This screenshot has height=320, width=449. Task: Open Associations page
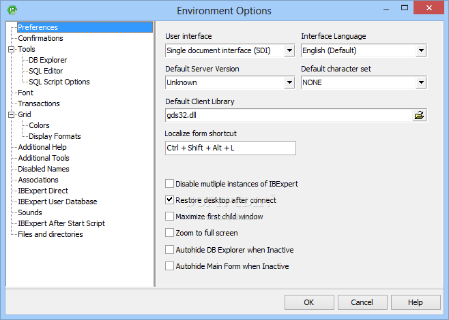[x=38, y=180]
